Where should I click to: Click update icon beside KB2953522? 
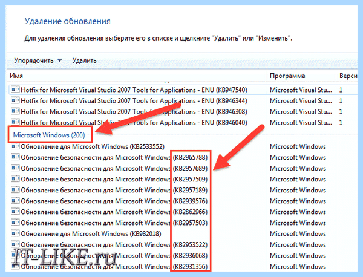[15, 244]
